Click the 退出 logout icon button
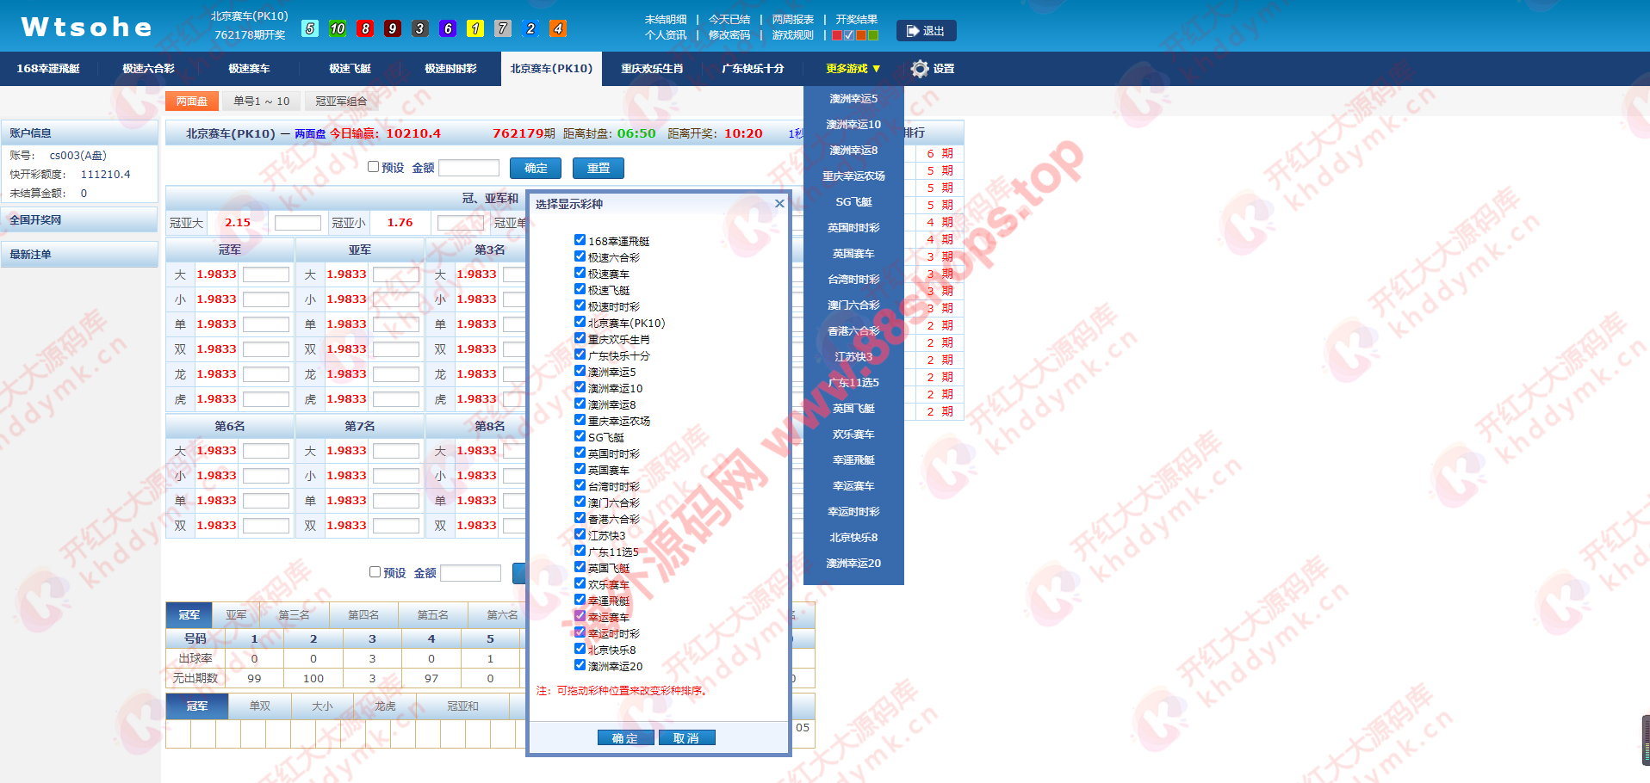 [x=926, y=31]
